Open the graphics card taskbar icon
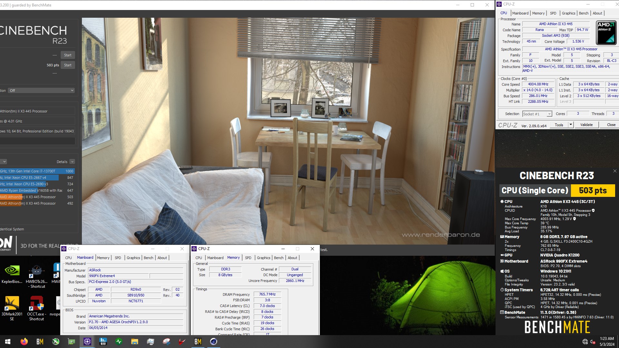The height and width of the screenshot is (348, 619). [x=71, y=342]
